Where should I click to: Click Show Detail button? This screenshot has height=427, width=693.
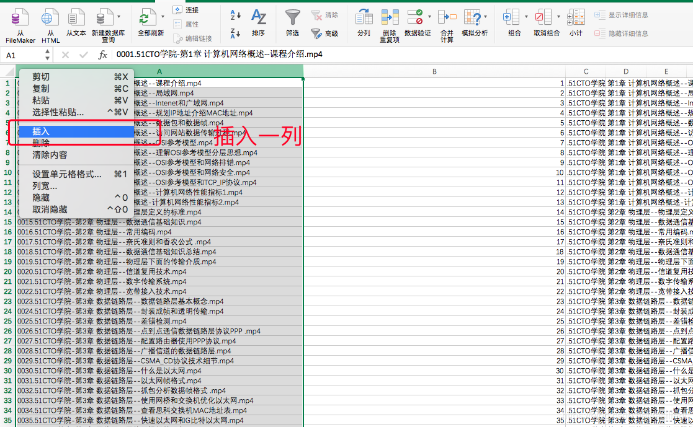(x=622, y=15)
